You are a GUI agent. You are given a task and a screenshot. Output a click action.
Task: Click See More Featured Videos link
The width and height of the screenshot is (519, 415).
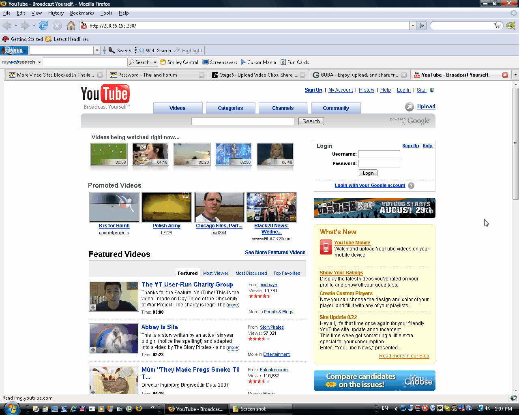click(275, 252)
